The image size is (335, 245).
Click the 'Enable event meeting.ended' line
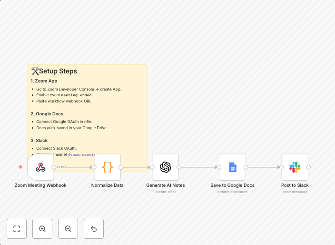click(64, 95)
